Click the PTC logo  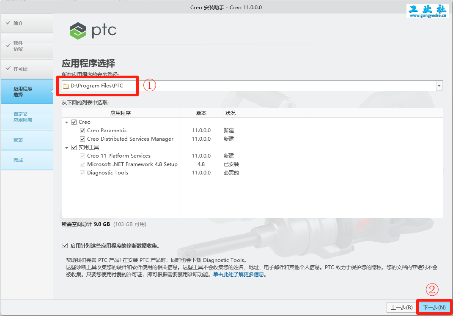click(x=93, y=30)
